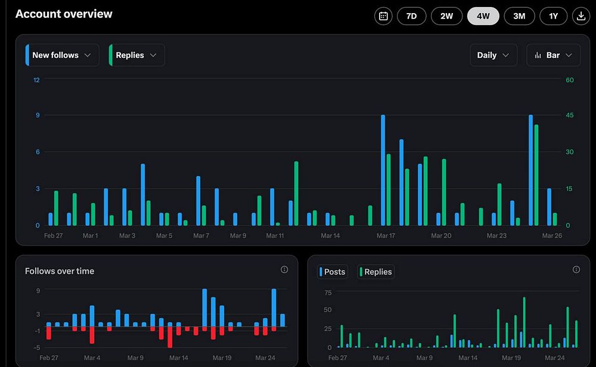Open the Replies metric dropdown in main chart
The width and height of the screenshot is (596, 367).
pyautogui.click(x=137, y=55)
